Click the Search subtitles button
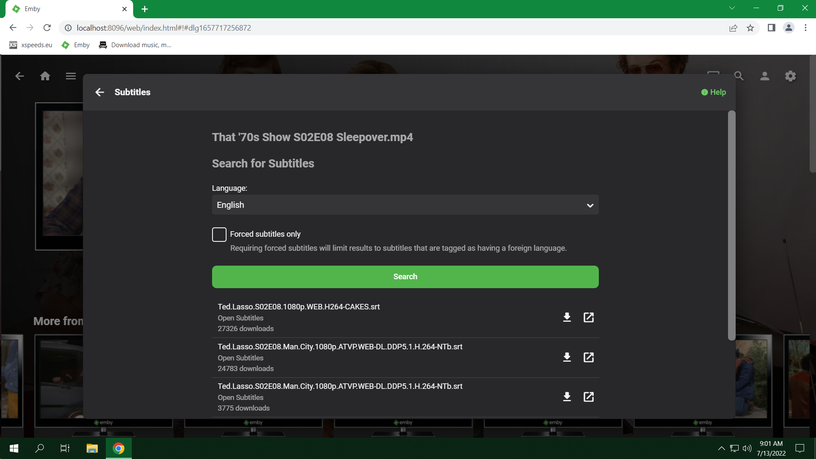 (x=405, y=277)
